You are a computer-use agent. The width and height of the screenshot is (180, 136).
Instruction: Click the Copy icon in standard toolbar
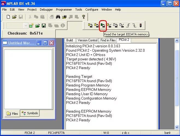36,17
